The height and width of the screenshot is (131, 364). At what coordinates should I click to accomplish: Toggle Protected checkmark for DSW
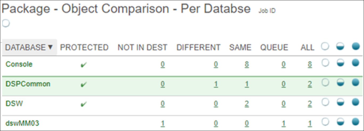[84, 104]
